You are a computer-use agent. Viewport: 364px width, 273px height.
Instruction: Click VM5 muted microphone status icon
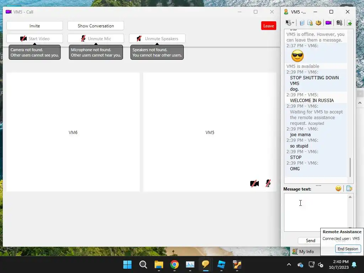point(268,183)
